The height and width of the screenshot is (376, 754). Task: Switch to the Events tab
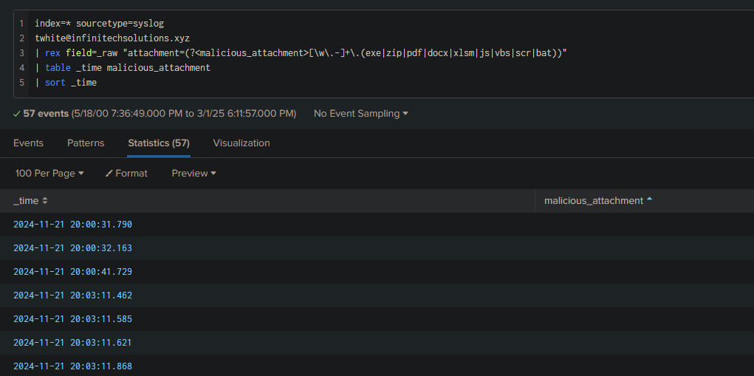[x=28, y=143]
